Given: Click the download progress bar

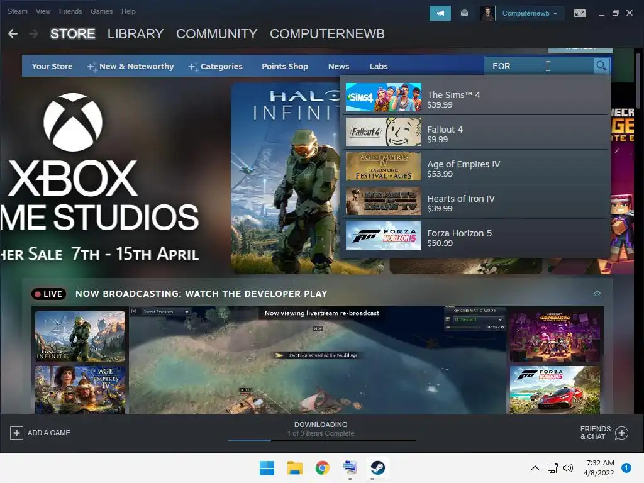Looking at the screenshot, I should point(322,440).
